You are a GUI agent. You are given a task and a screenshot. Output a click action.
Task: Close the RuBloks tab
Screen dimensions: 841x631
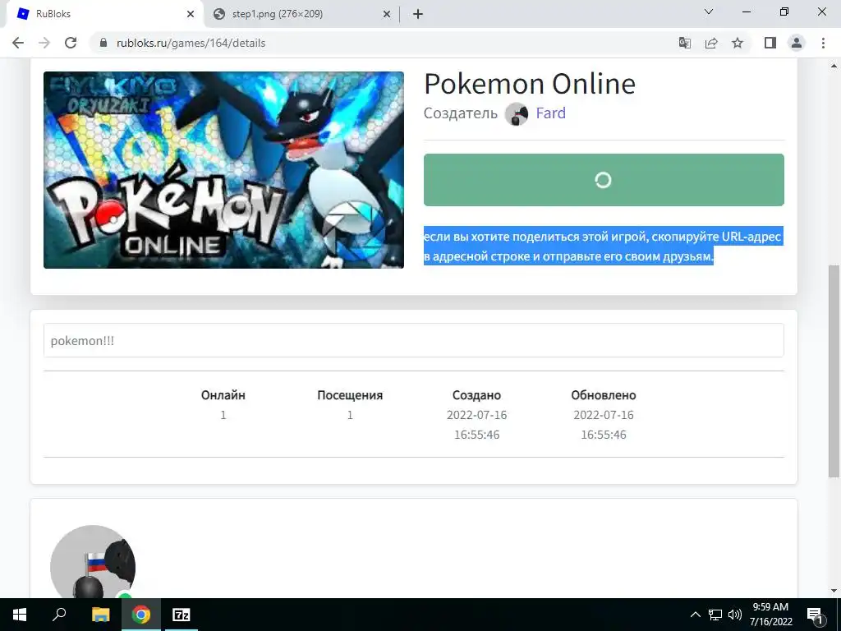click(191, 14)
